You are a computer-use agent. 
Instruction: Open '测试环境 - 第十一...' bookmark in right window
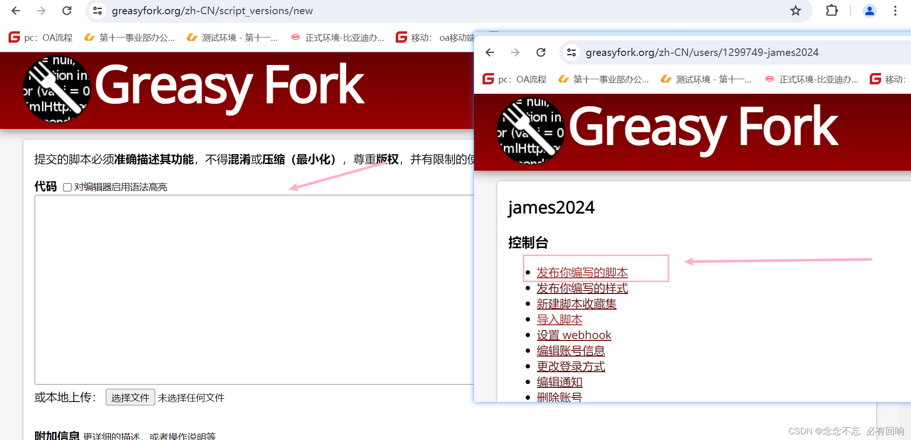[x=706, y=79]
